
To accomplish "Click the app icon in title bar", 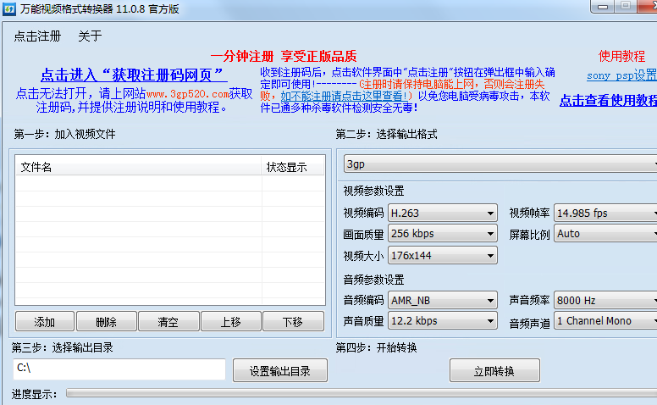I will (x=9, y=8).
